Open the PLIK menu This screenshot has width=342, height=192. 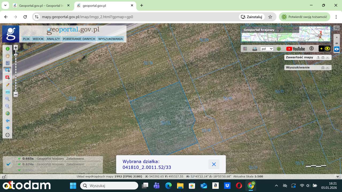(x=26, y=39)
